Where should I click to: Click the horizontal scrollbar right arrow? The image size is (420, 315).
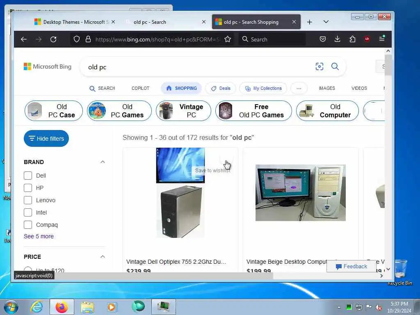point(381,276)
